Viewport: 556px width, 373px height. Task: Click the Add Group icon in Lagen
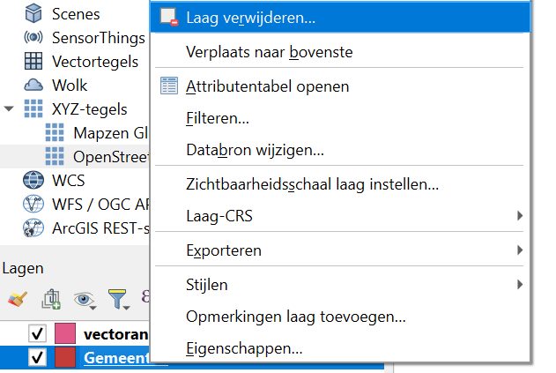coord(50,300)
